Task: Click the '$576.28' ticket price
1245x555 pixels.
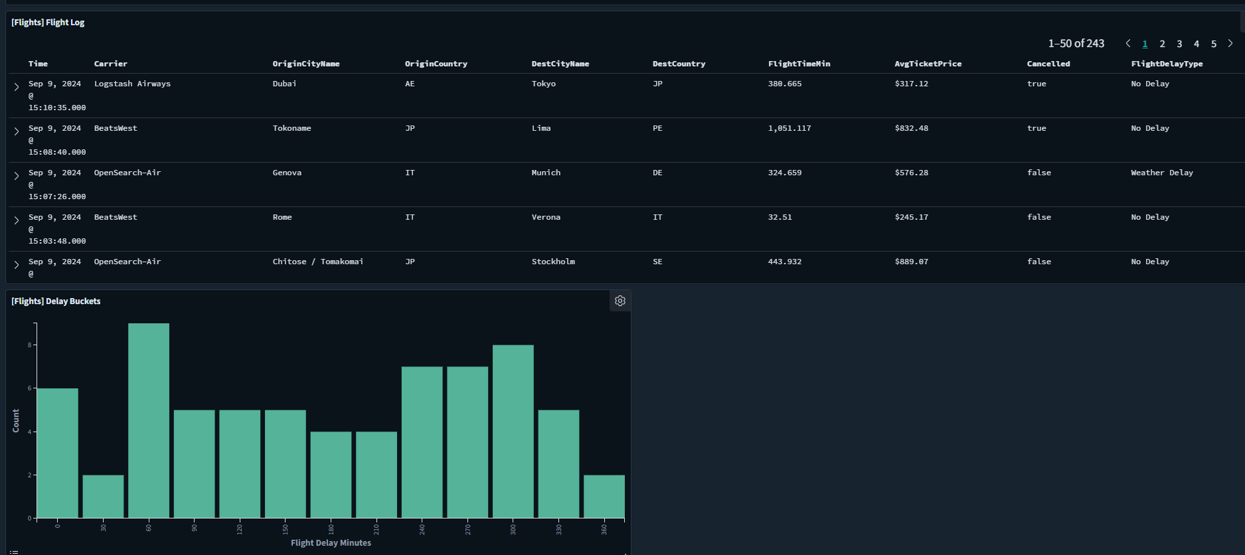Action: 911,173
